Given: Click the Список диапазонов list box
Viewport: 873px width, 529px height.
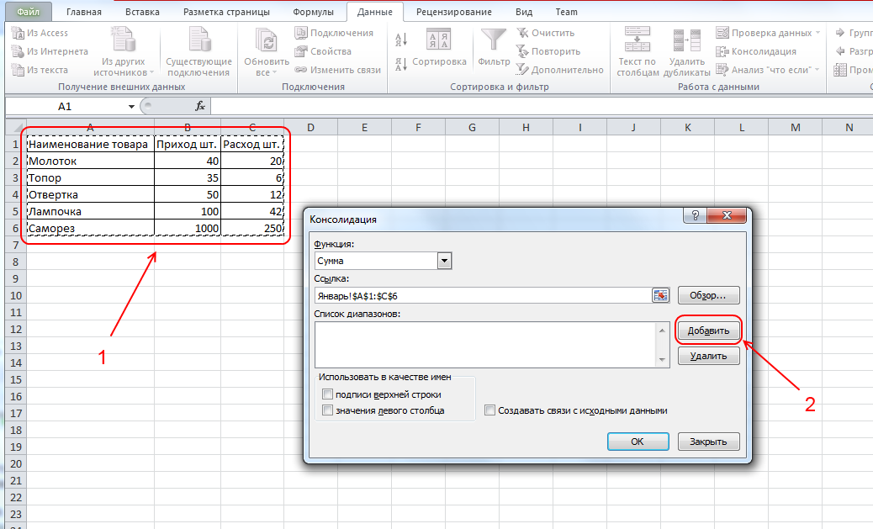Looking at the screenshot, I should [486, 345].
